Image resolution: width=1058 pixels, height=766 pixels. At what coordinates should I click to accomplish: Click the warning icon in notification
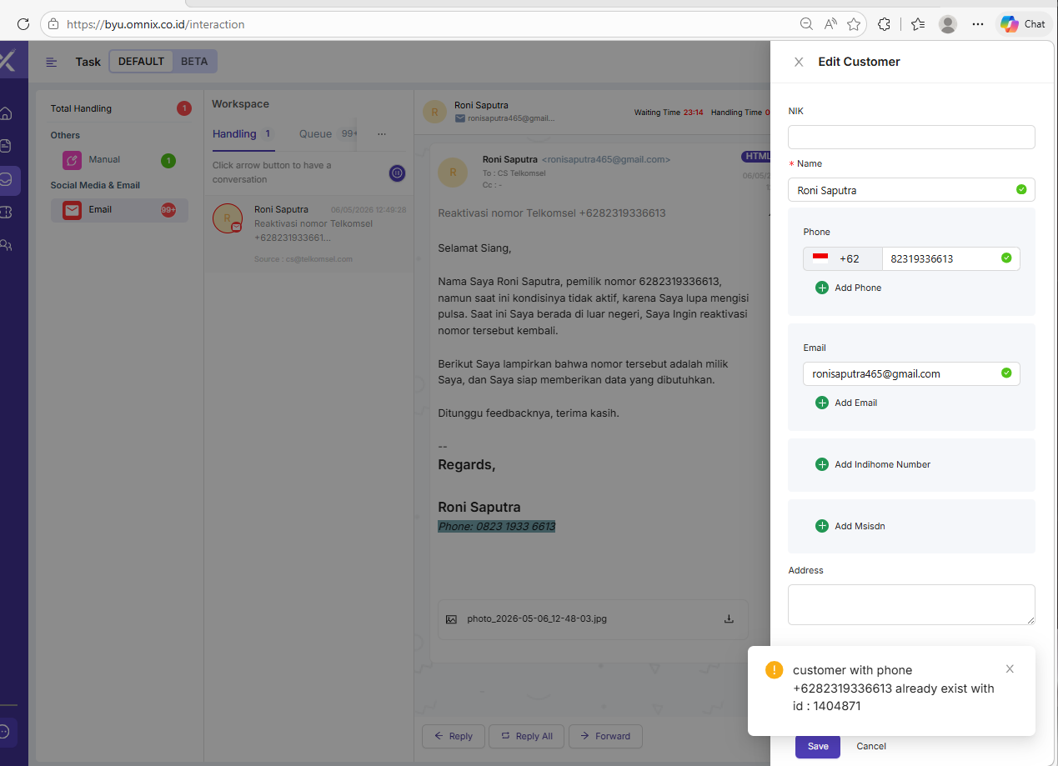[x=775, y=670]
